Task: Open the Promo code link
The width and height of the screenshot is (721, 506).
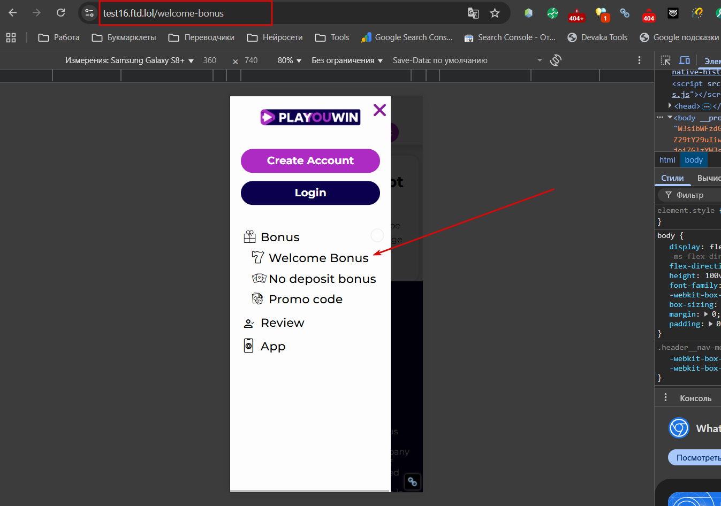Action: pyautogui.click(x=306, y=299)
